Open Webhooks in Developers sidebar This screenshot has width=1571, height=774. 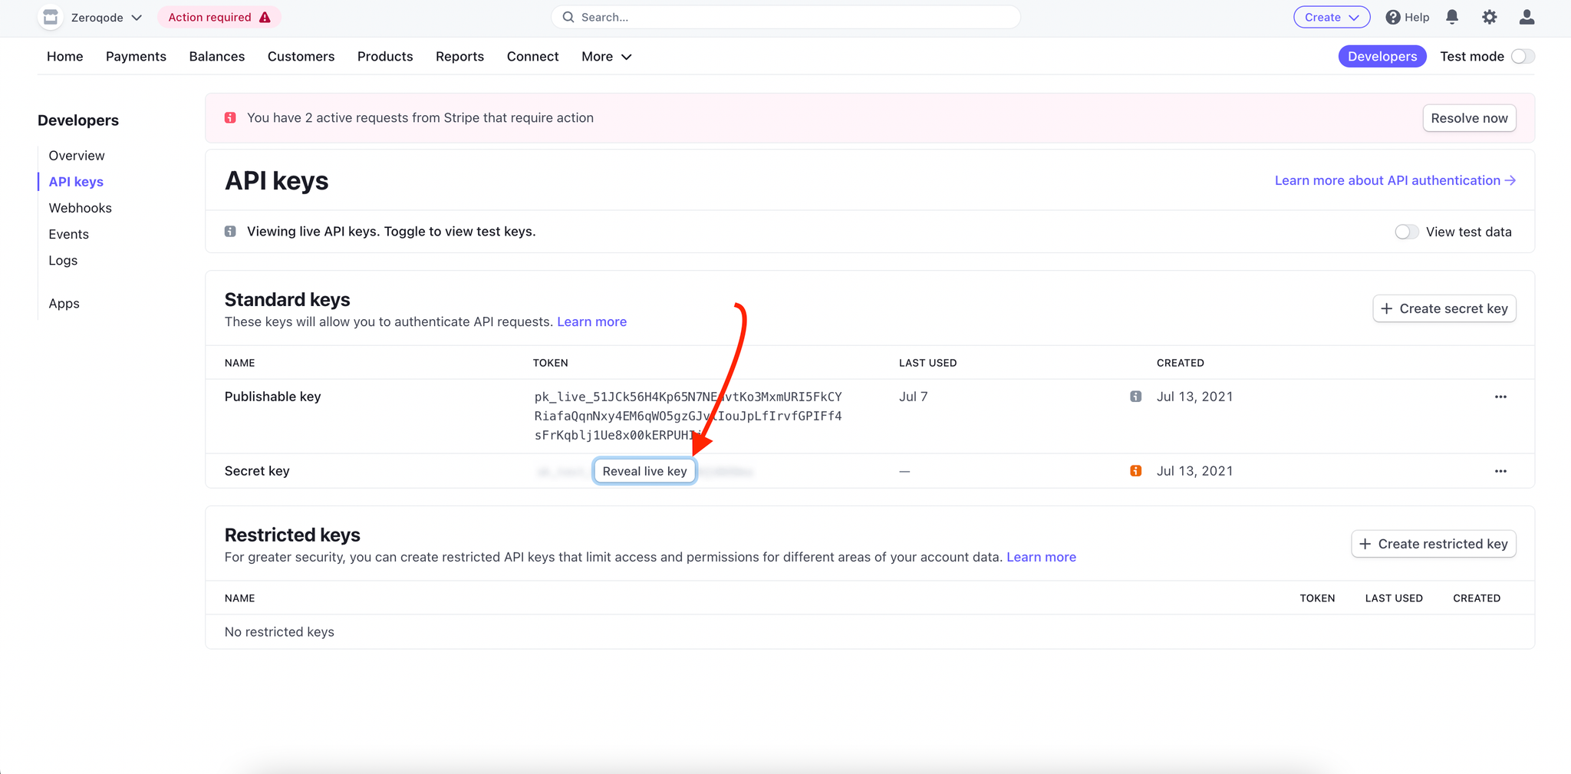(80, 208)
